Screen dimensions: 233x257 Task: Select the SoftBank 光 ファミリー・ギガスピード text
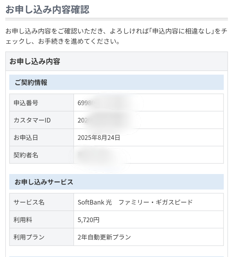pyautogui.click(x=135, y=202)
